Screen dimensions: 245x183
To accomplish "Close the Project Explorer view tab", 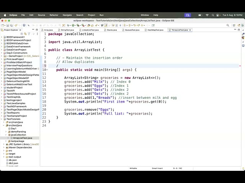I will [20, 30].
